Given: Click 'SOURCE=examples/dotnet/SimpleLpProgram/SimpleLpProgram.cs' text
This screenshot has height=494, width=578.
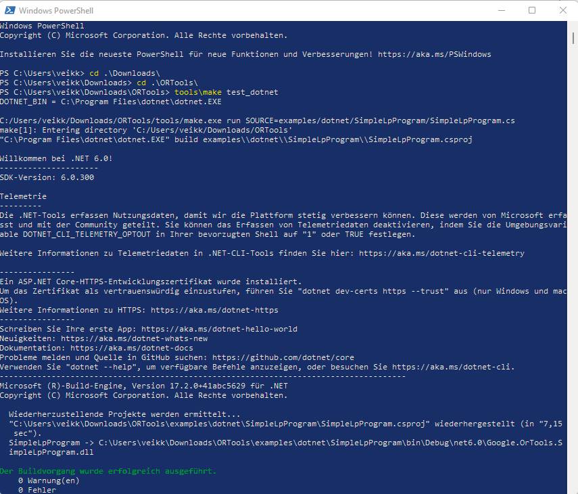Looking at the screenshot, I should [380, 120].
